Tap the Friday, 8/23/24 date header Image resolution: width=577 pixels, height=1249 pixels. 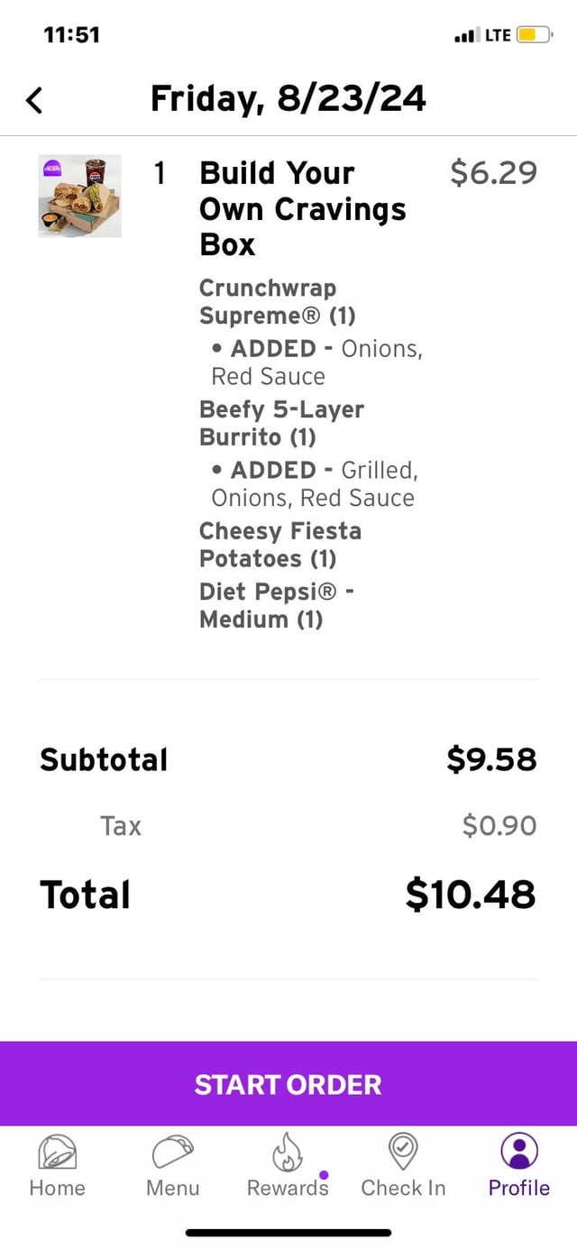click(x=288, y=98)
